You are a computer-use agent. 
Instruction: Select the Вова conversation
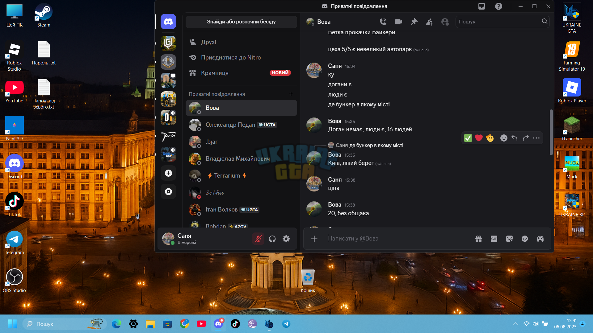[x=241, y=108]
